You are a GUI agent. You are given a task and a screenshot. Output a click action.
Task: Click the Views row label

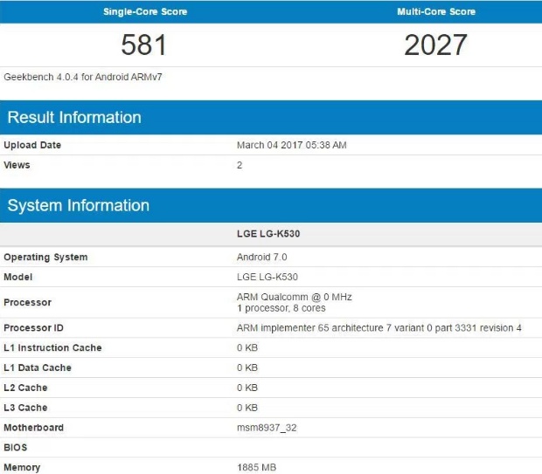pos(17,164)
